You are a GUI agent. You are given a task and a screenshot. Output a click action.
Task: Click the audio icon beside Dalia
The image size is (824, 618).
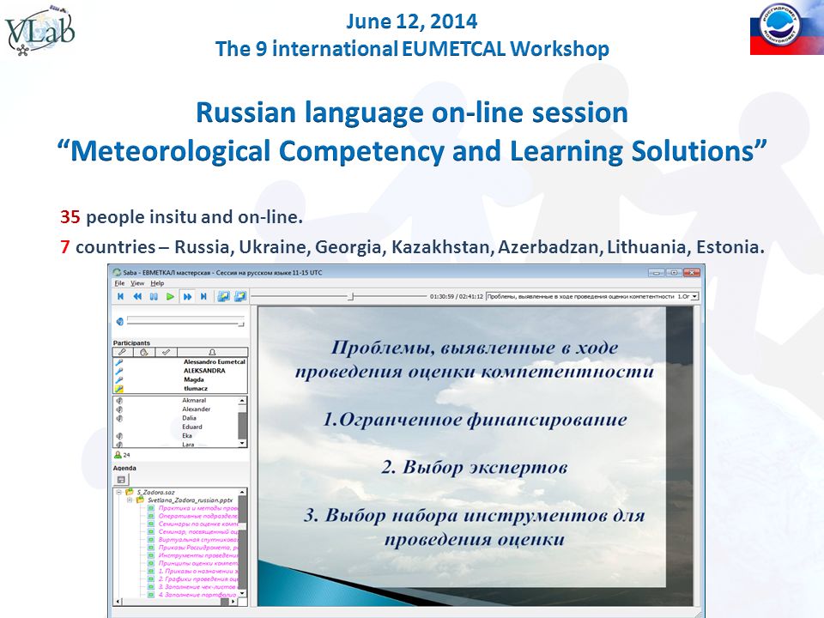pos(119,418)
